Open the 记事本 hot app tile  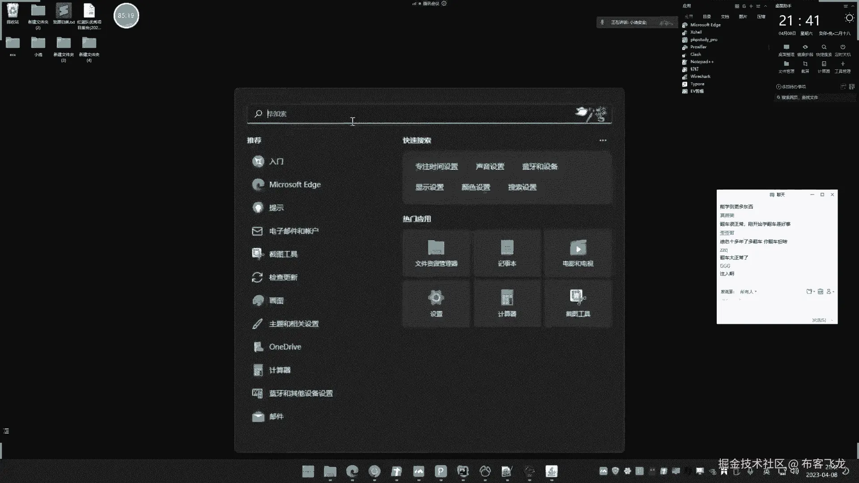[x=507, y=253]
